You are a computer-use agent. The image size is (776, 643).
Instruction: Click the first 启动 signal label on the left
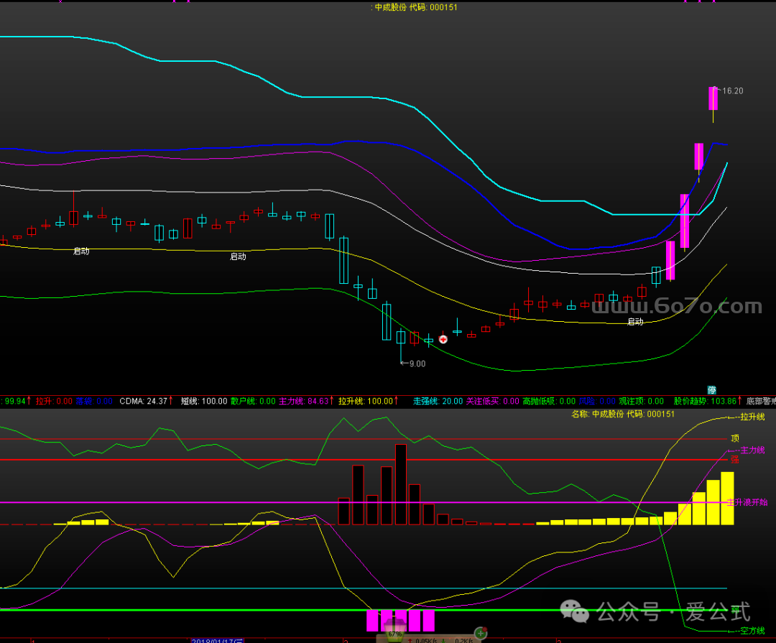pos(81,251)
